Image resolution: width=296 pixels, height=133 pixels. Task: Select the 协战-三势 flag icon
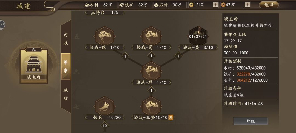tap(151, 106)
